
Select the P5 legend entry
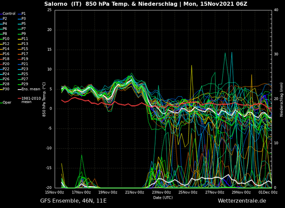pos(22,24)
